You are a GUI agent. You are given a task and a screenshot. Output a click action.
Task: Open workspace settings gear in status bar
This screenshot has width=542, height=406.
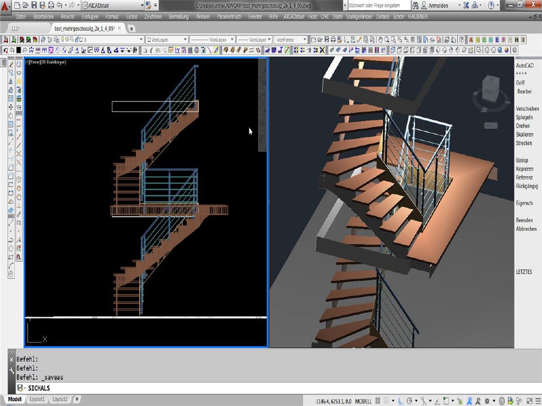point(486,401)
